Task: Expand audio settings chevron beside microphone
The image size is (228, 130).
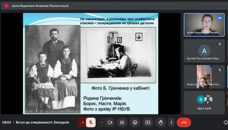Action: 82,122
